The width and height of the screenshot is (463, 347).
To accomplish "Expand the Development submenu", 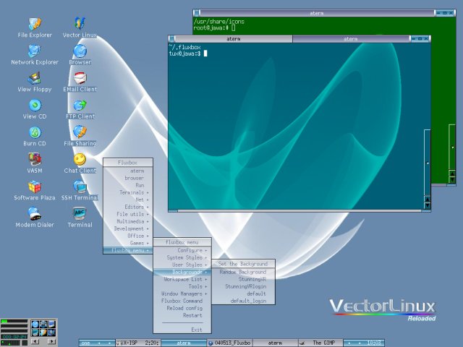I will (x=128, y=228).
